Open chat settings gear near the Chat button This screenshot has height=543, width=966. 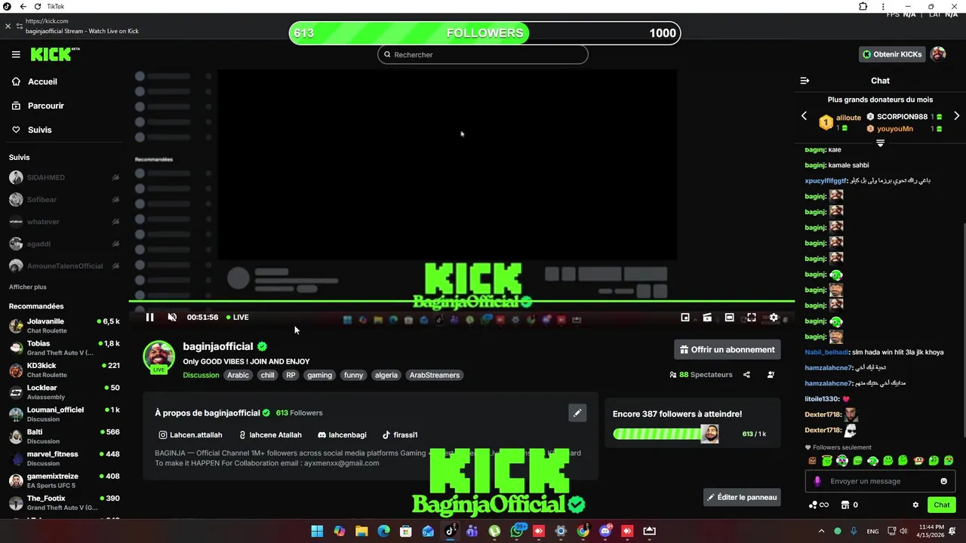(x=915, y=505)
